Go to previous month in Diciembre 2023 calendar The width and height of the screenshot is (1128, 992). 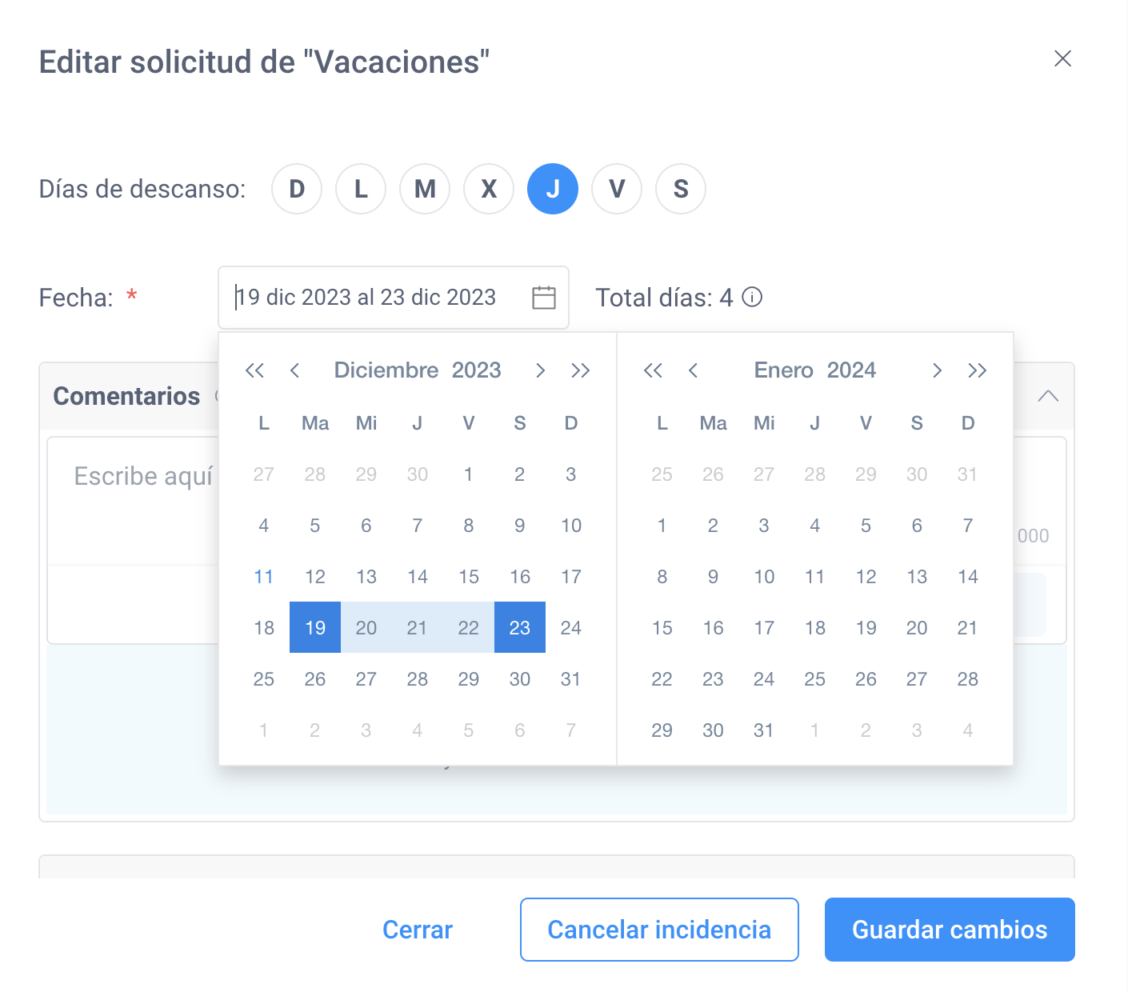point(294,370)
